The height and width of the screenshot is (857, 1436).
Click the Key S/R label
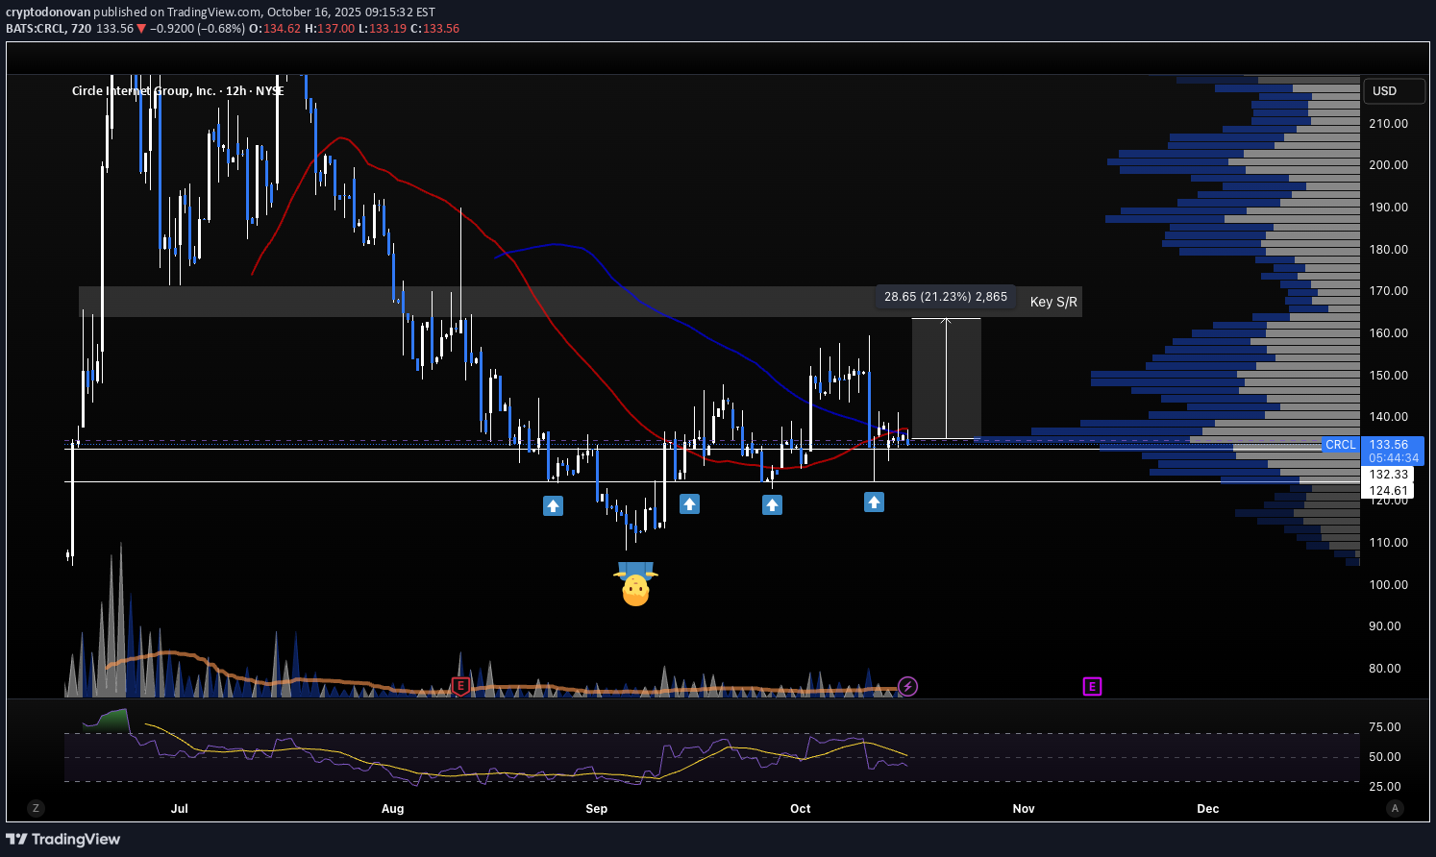pyautogui.click(x=1052, y=302)
